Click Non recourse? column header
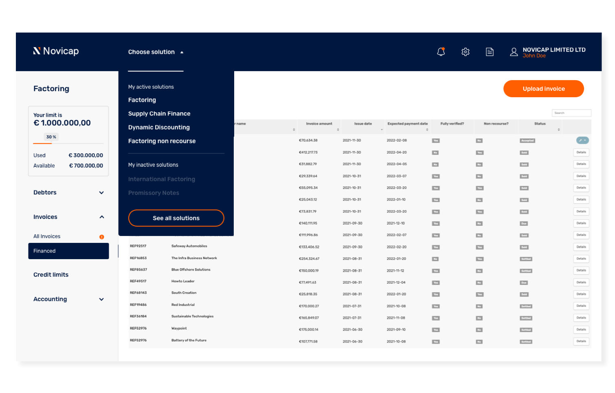This screenshot has width=615, height=393. (496, 124)
